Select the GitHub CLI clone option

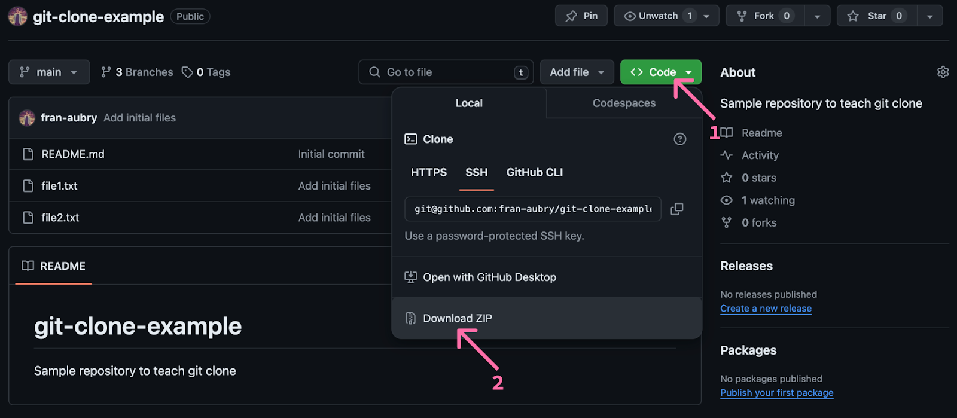[535, 172]
